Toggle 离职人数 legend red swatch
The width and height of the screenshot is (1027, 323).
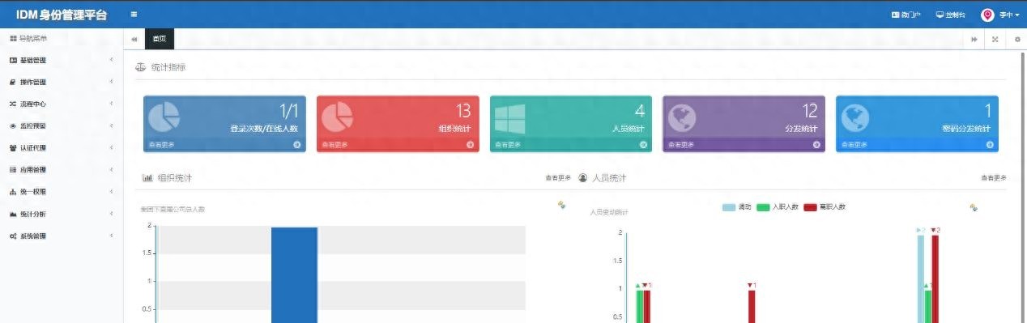[x=810, y=207]
